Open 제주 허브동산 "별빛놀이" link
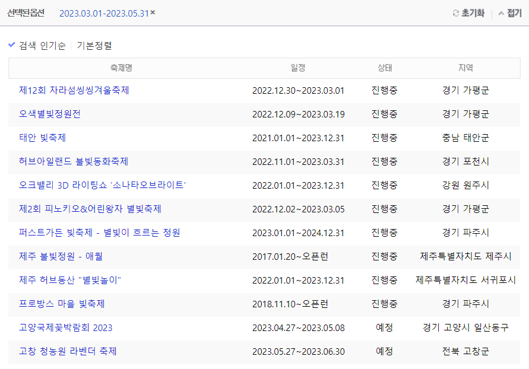The image size is (529, 369). click(70, 280)
